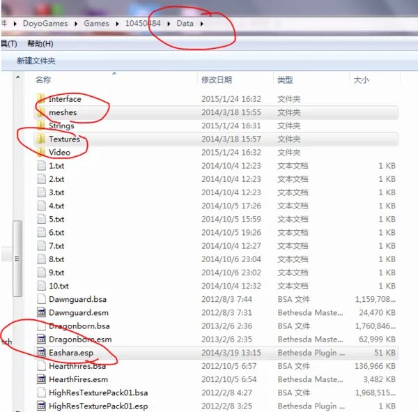The width and height of the screenshot is (418, 412).
Task: Sort by the 类型 column header
Action: (285, 79)
